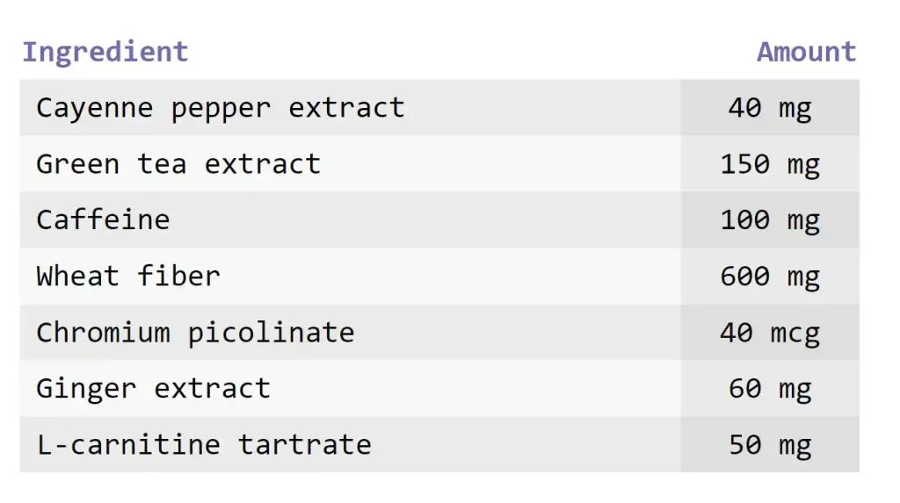Select the Ginger extract row

pos(439,389)
